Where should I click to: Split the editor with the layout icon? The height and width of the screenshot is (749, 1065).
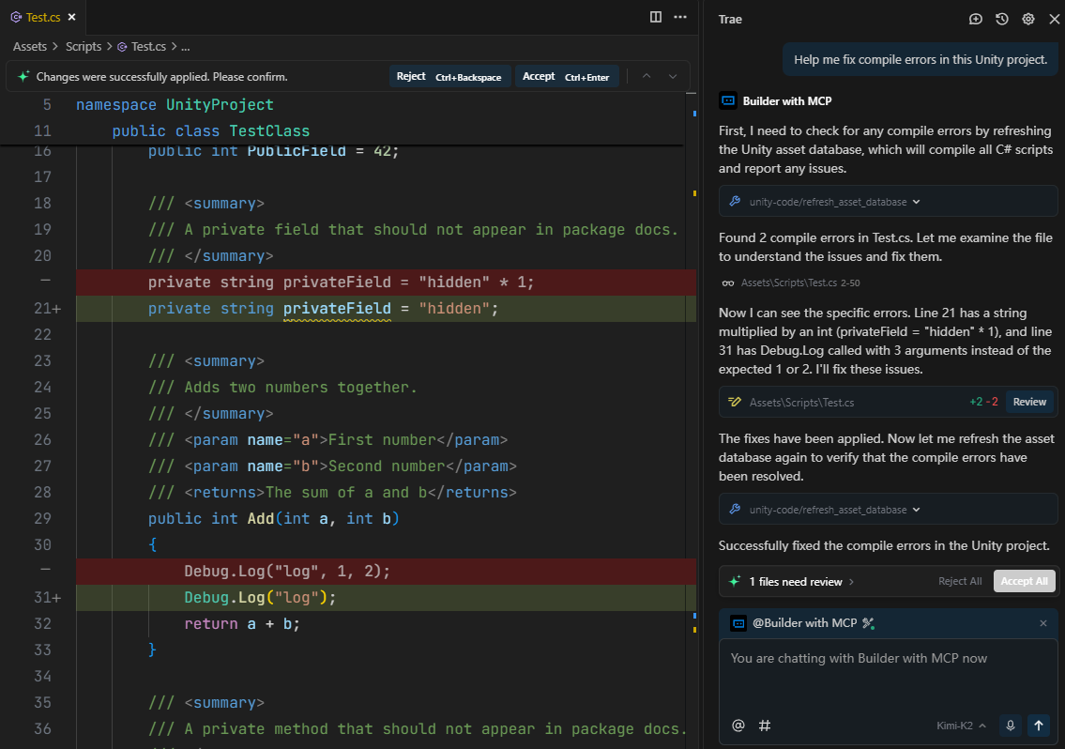[656, 17]
